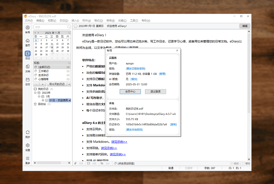Select day 31 in the calendar
The height and width of the screenshot is (184, 274).
(46, 55)
